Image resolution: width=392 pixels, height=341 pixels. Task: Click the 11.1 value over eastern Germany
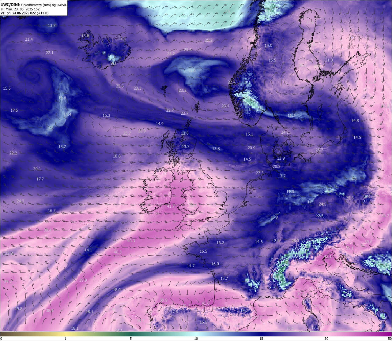tap(311, 202)
